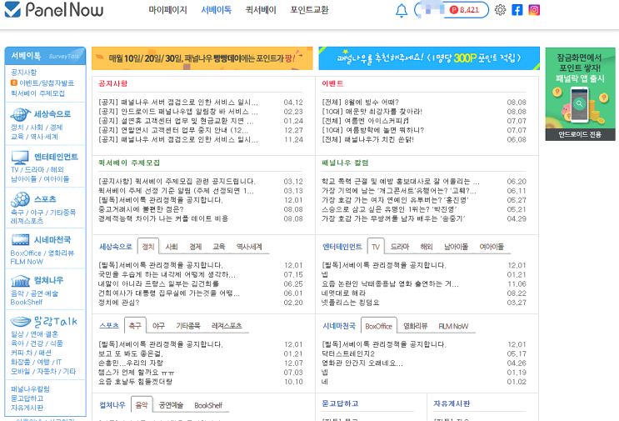
Task: Open the 패널나우 칼럼 section heading
Action: (x=345, y=163)
